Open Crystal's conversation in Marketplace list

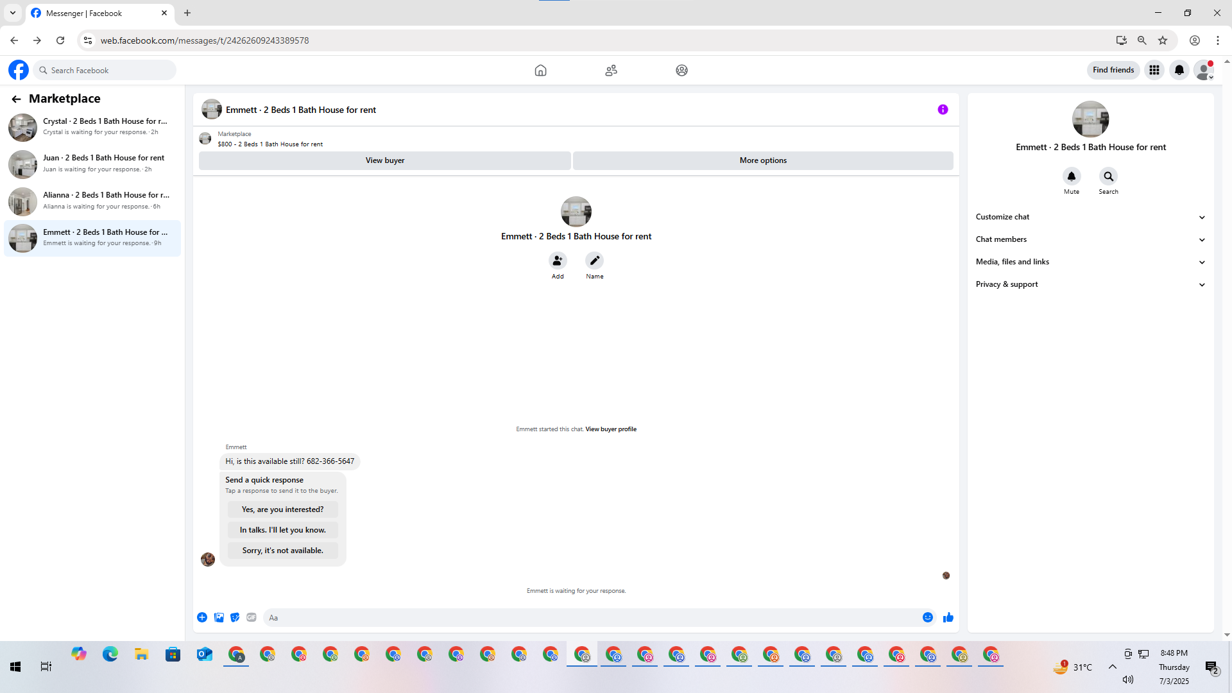[92, 126]
